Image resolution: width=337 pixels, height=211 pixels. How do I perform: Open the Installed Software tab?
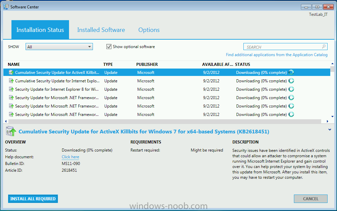[101, 30]
